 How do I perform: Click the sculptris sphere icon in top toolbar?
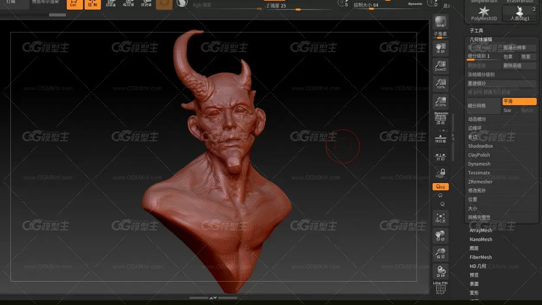click(x=182, y=3)
